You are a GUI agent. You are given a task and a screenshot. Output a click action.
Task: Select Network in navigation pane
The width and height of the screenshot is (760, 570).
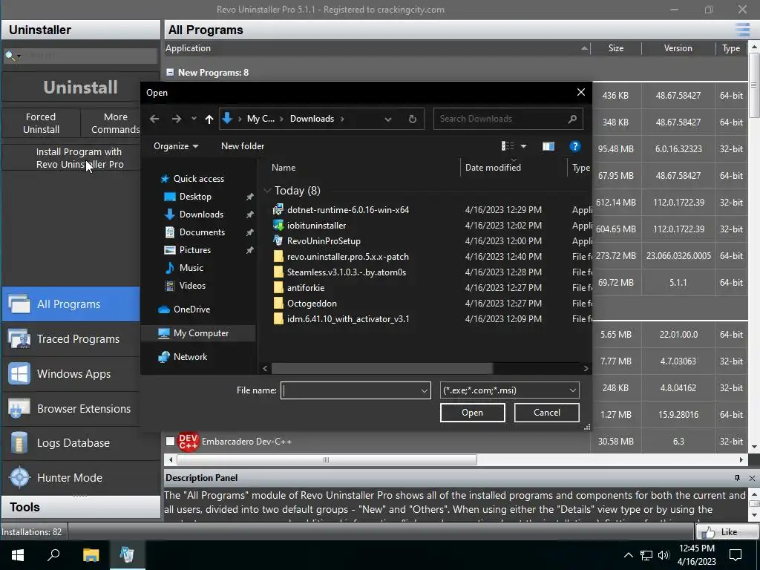[x=190, y=357]
